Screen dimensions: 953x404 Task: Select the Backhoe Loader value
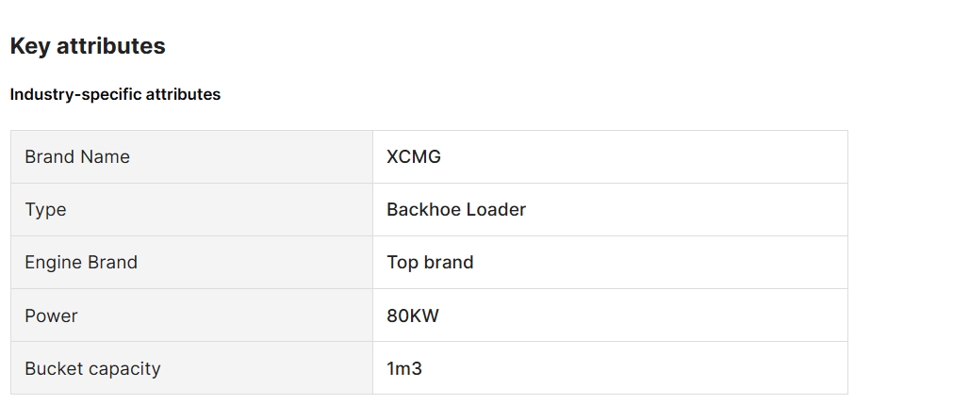coord(456,210)
